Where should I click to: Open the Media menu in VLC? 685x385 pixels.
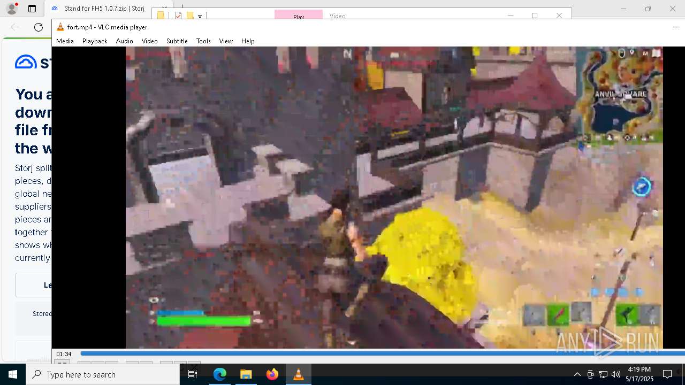[65, 41]
